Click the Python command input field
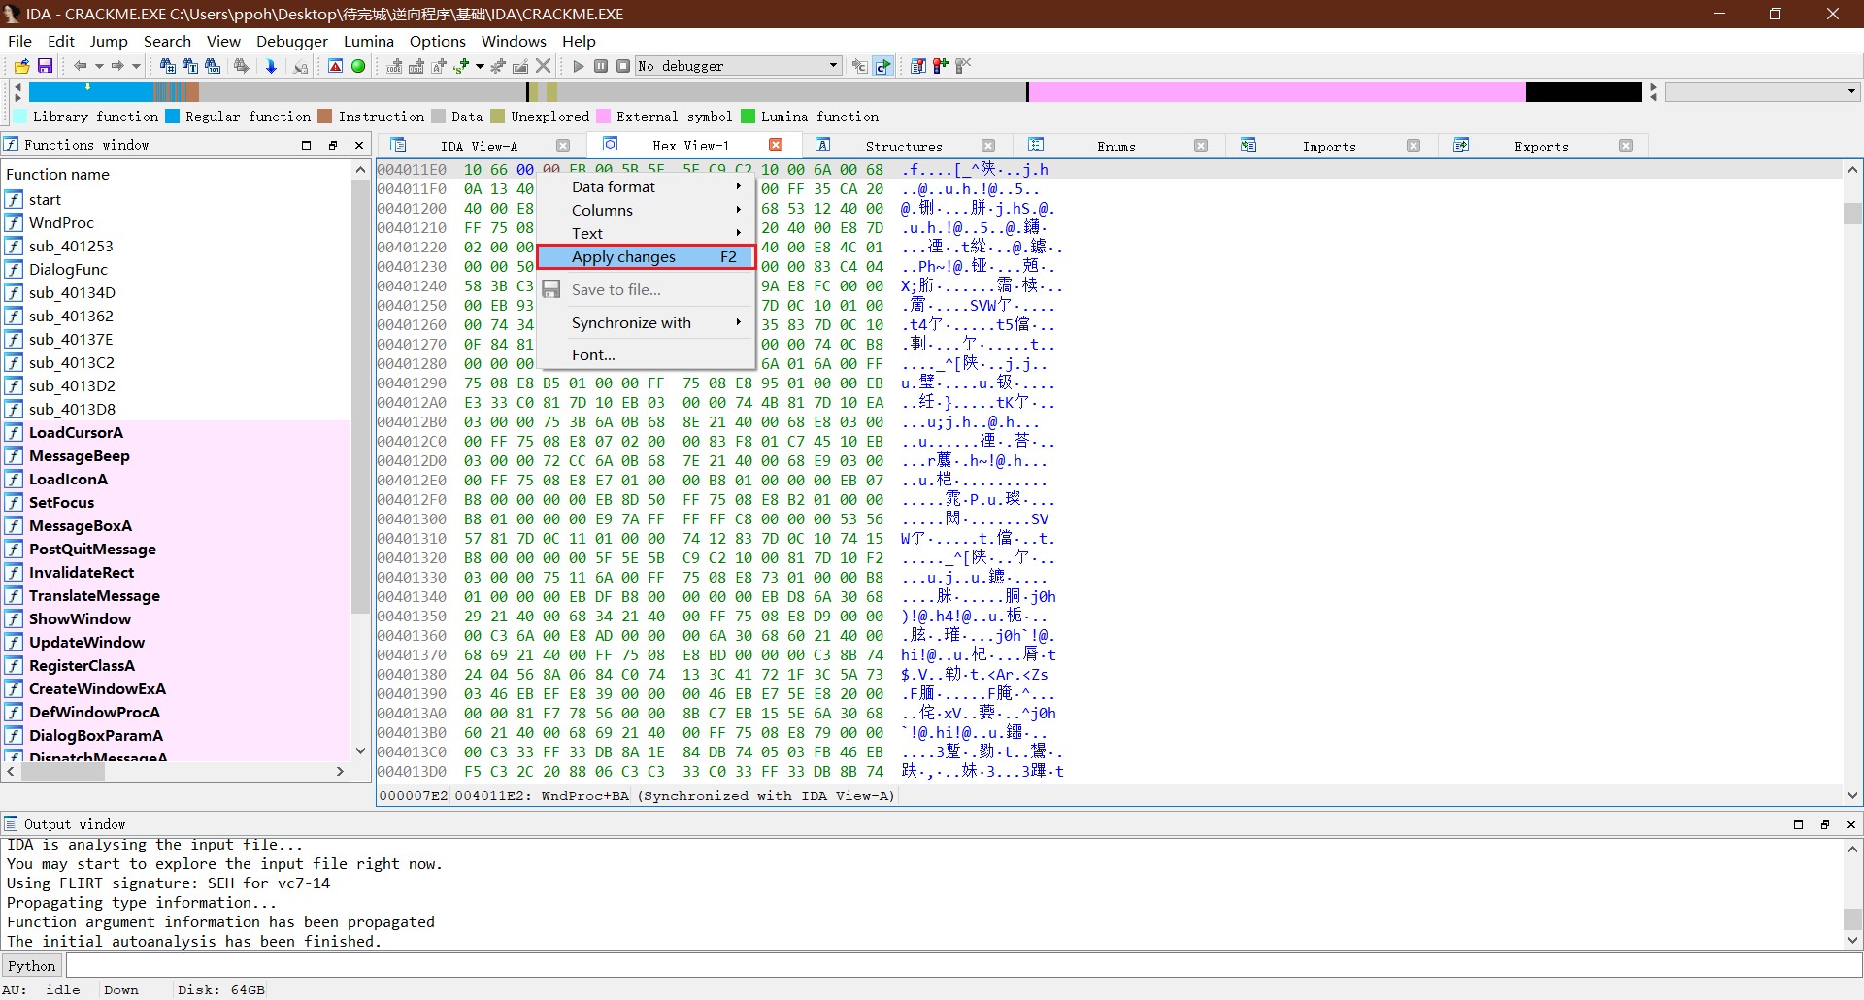Image resolution: width=1864 pixels, height=1000 pixels. click(x=963, y=965)
